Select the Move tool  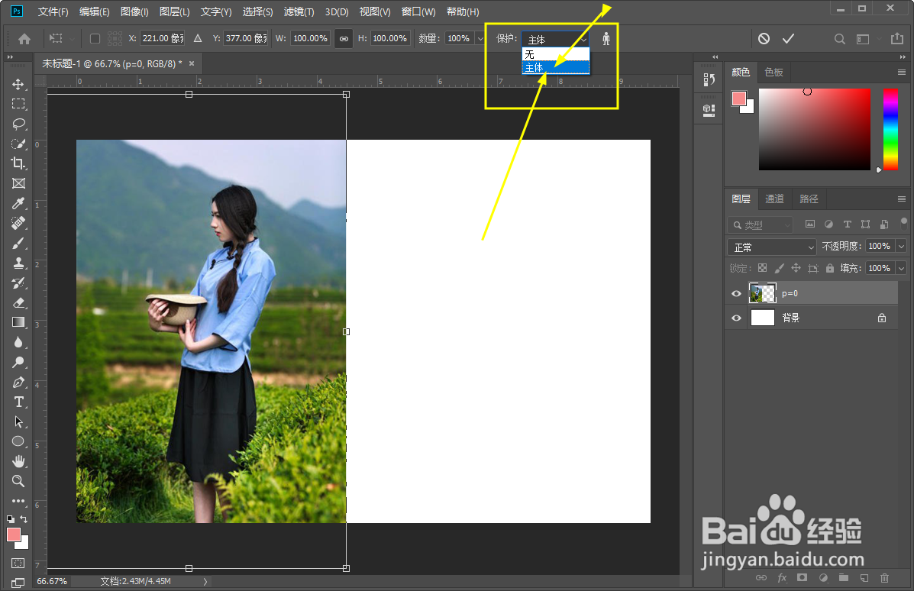point(18,84)
